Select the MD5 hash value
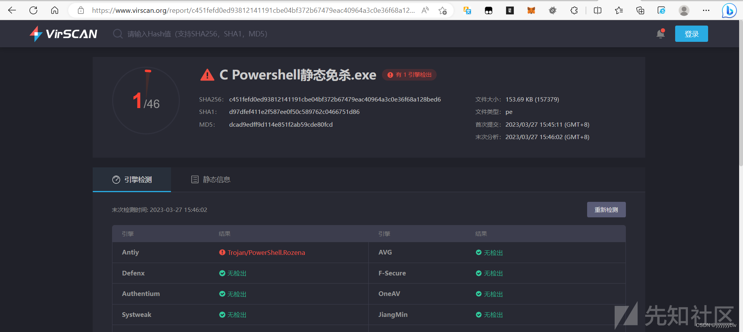Viewport: 743px width, 332px height. tap(281, 125)
